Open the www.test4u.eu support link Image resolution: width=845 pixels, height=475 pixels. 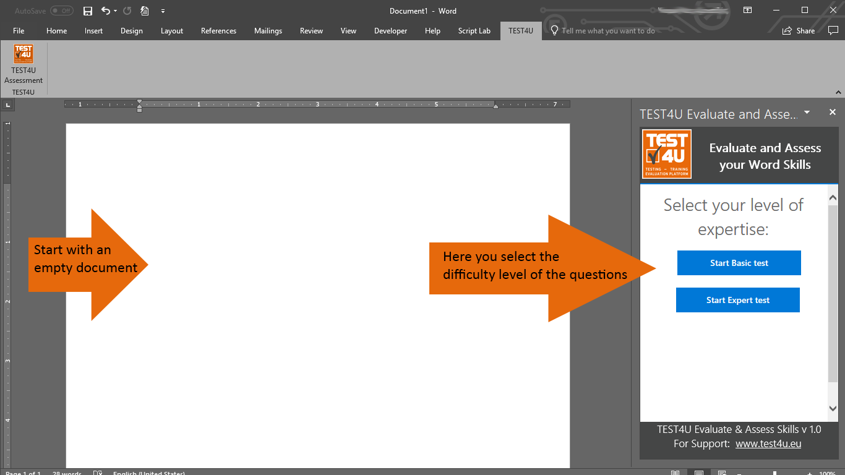(768, 443)
